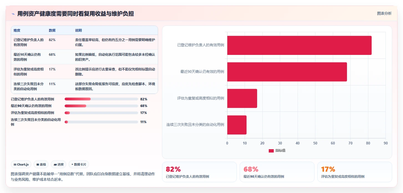
Task: Click the 已登记维护负责人的有效用例 progress bar
Action: (x=101, y=99)
